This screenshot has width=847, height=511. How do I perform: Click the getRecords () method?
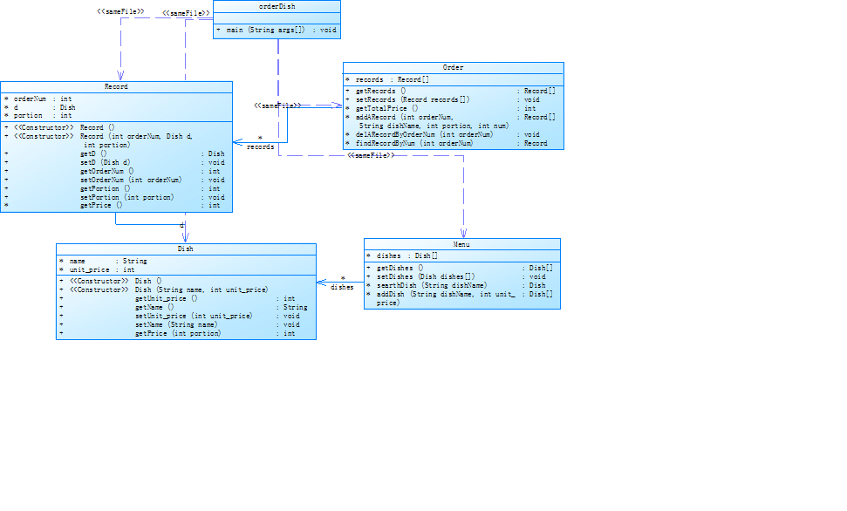450,92
